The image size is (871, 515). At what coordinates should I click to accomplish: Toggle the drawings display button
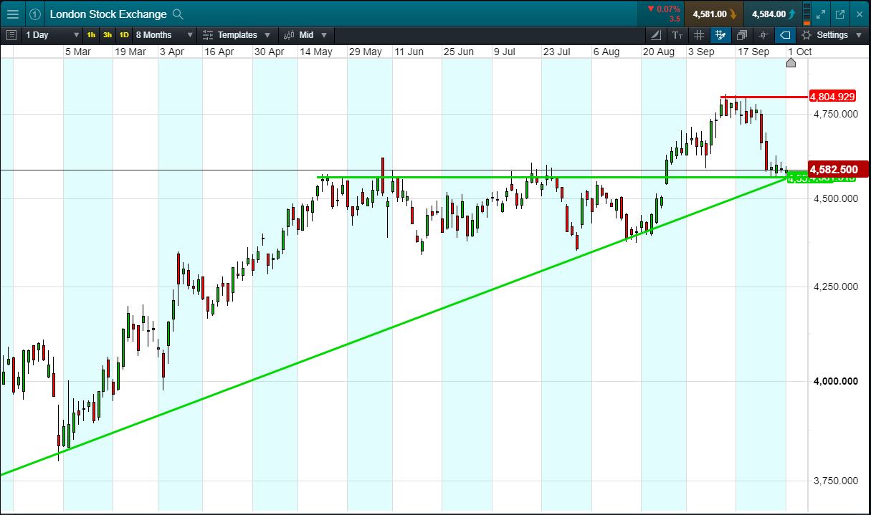click(x=720, y=35)
